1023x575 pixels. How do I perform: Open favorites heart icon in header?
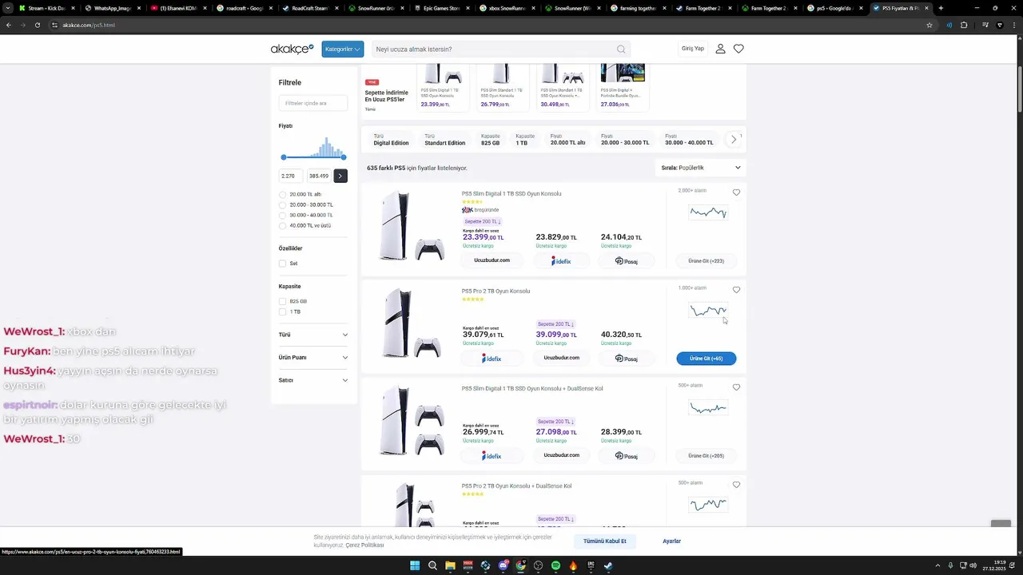(738, 49)
